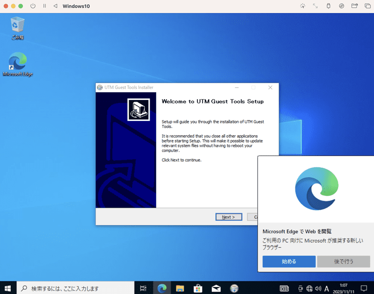Click the diagonal arrows resize display icon
Screen dimensions: 374x294
(315, 6)
